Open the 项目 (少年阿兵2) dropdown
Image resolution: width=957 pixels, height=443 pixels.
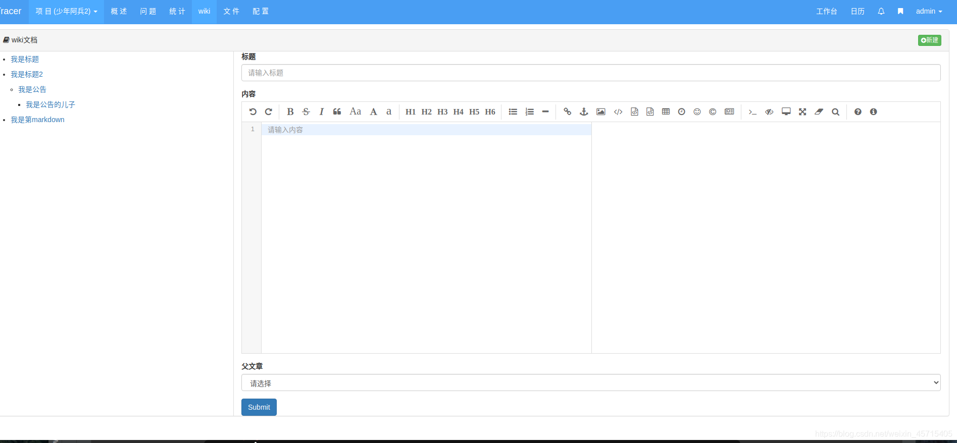(x=66, y=12)
